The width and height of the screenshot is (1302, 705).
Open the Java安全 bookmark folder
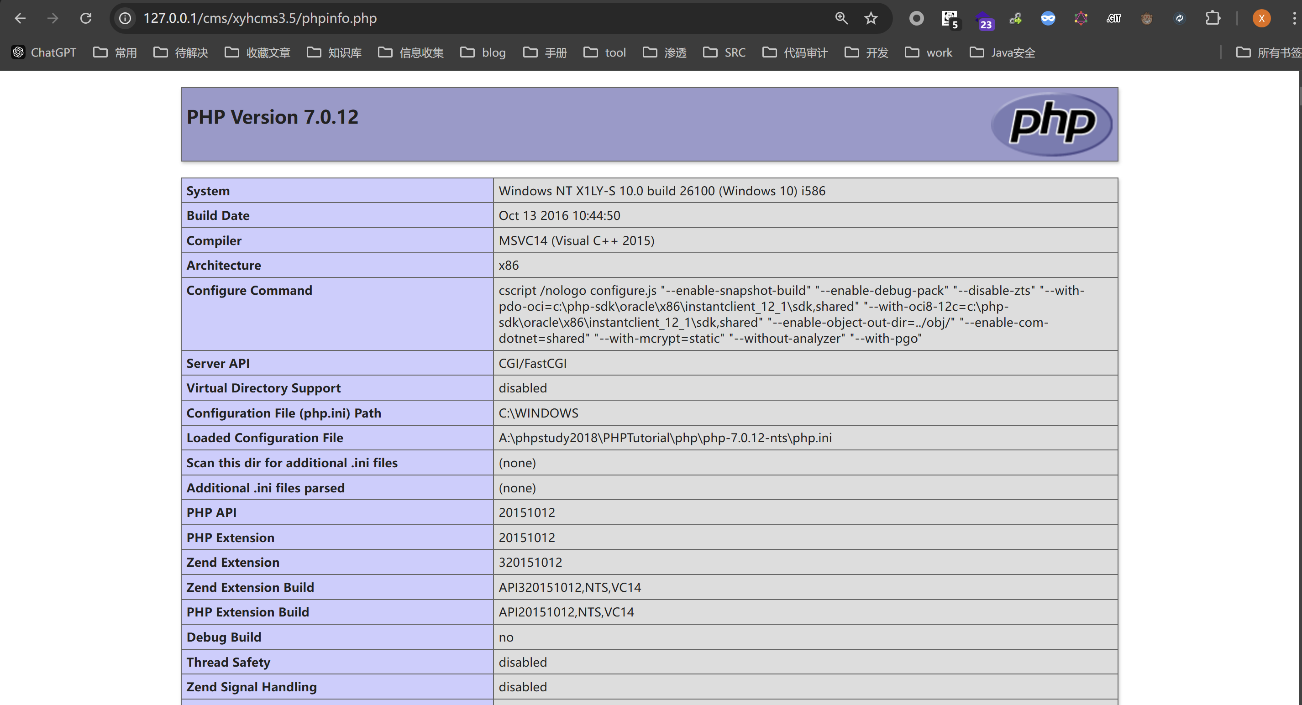pyautogui.click(x=1002, y=52)
